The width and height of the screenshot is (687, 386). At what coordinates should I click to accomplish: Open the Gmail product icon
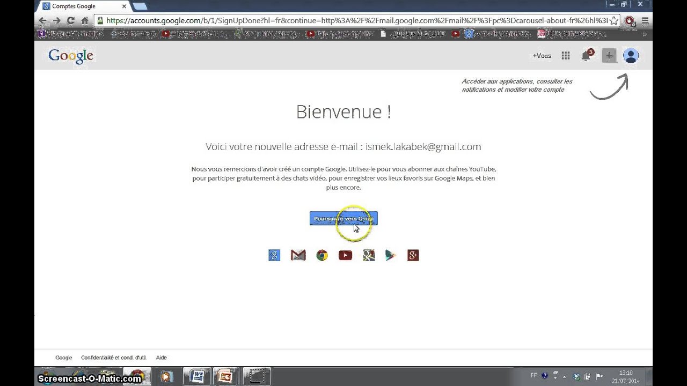point(298,255)
